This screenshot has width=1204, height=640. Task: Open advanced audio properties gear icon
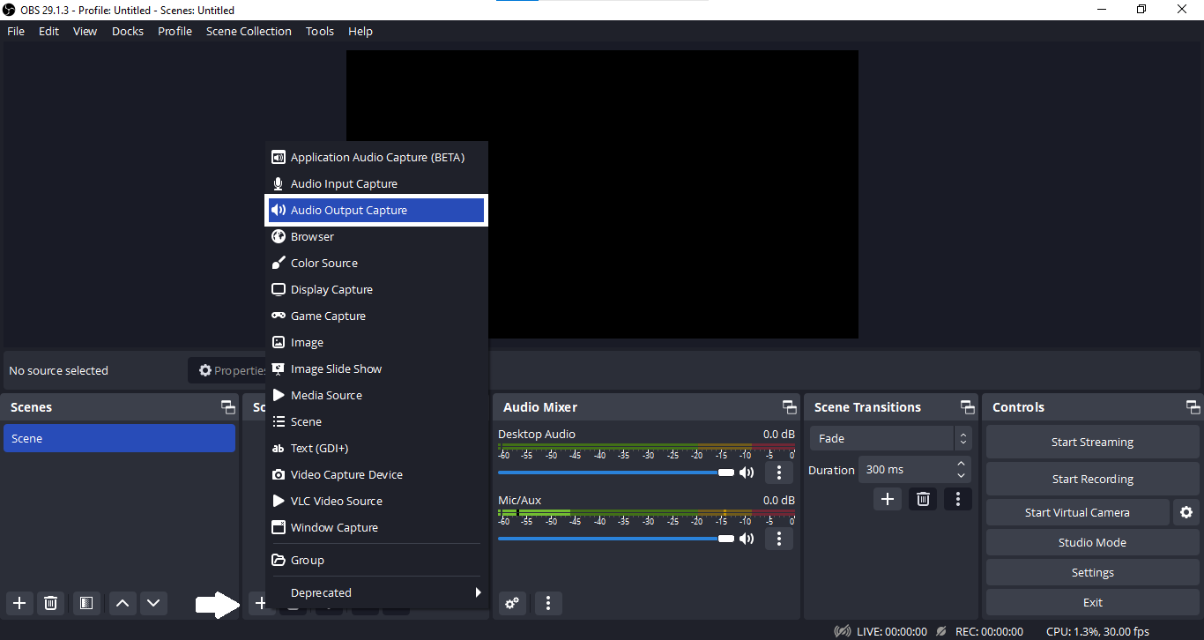click(512, 603)
